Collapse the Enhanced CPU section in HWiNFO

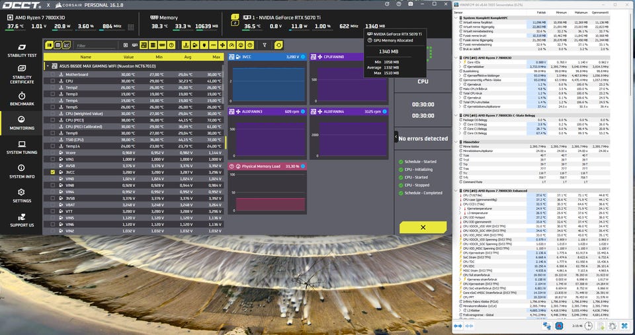456,190
